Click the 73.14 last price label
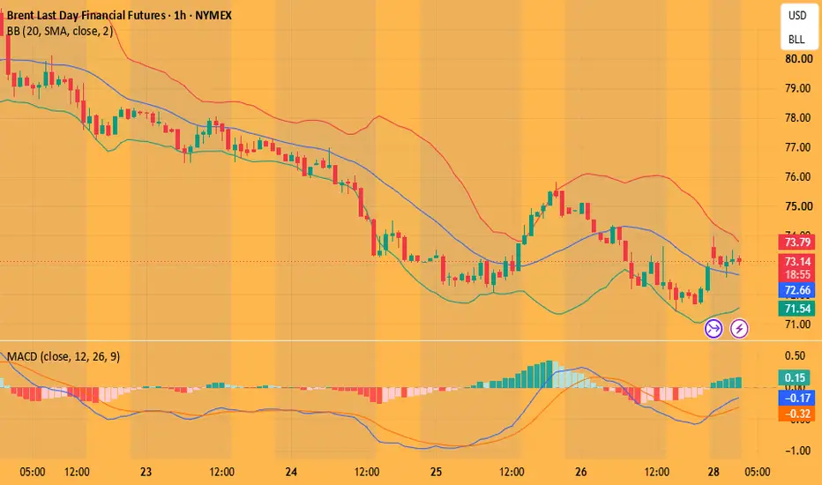This screenshot has height=485, width=822. point(797,261)
